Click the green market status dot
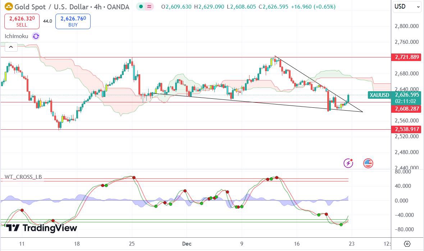The width and height of the screenshot is (424, 251). click(141, 6)
